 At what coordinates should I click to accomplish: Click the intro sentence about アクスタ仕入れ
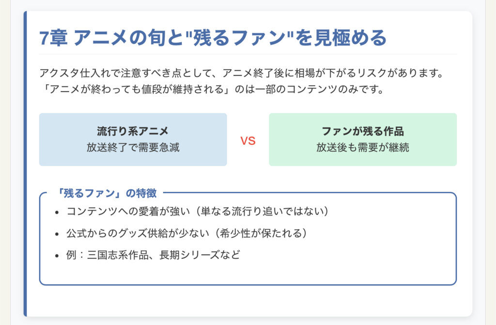(x=242, y=73)
